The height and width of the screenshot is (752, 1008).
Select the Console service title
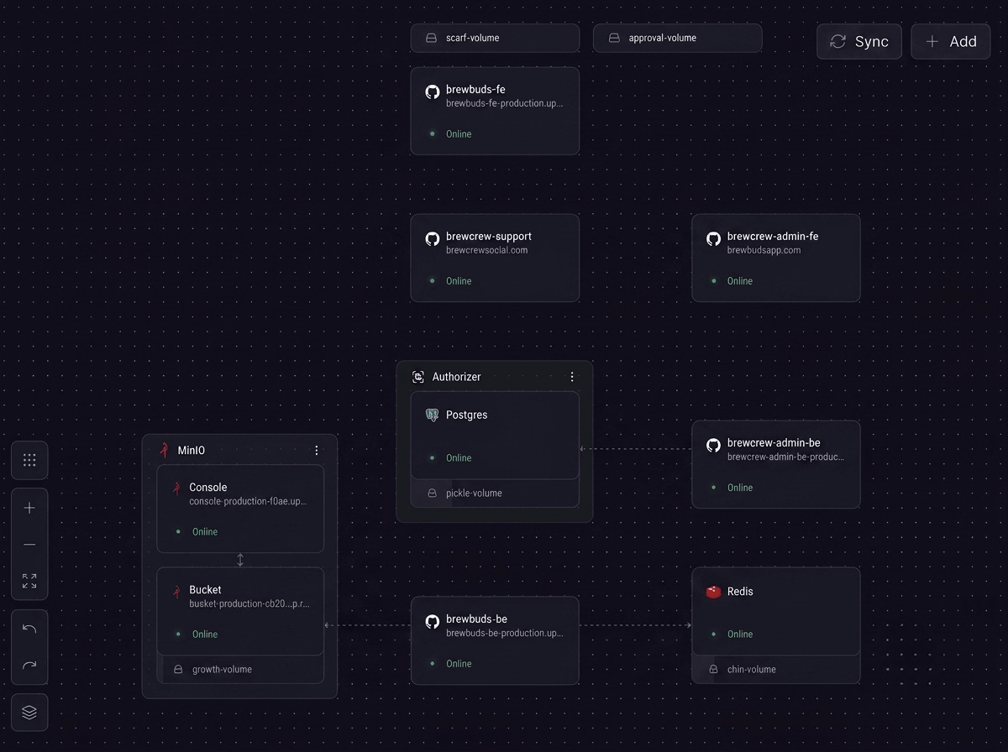208,487
